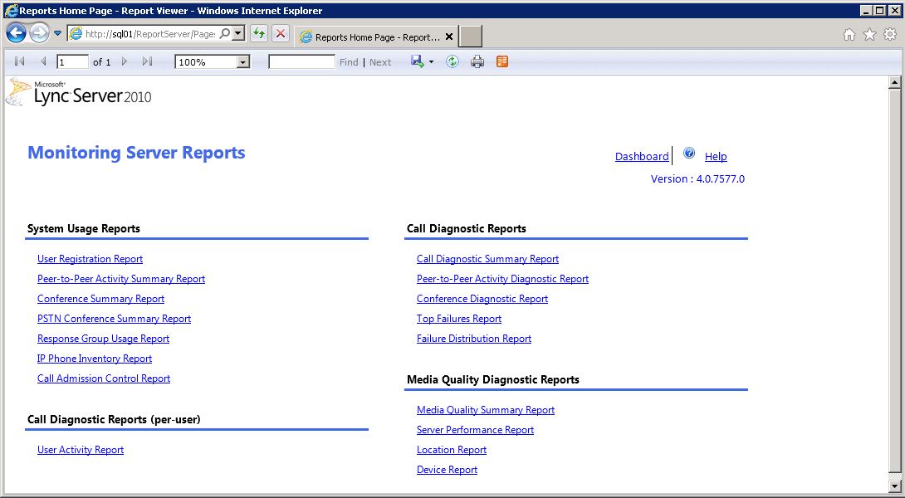Open PSTN Conference Summary Report
Viewport: 905px width, 498px height.
115,319
